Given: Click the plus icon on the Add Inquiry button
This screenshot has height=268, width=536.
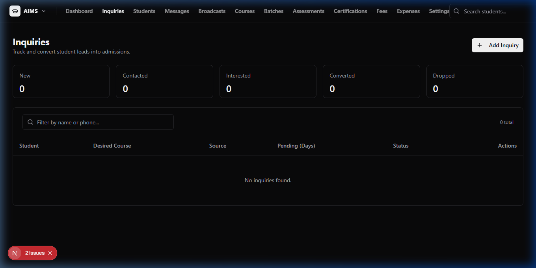Looking at the screenshot, I should pyautogui.click(x=480, y=45).
